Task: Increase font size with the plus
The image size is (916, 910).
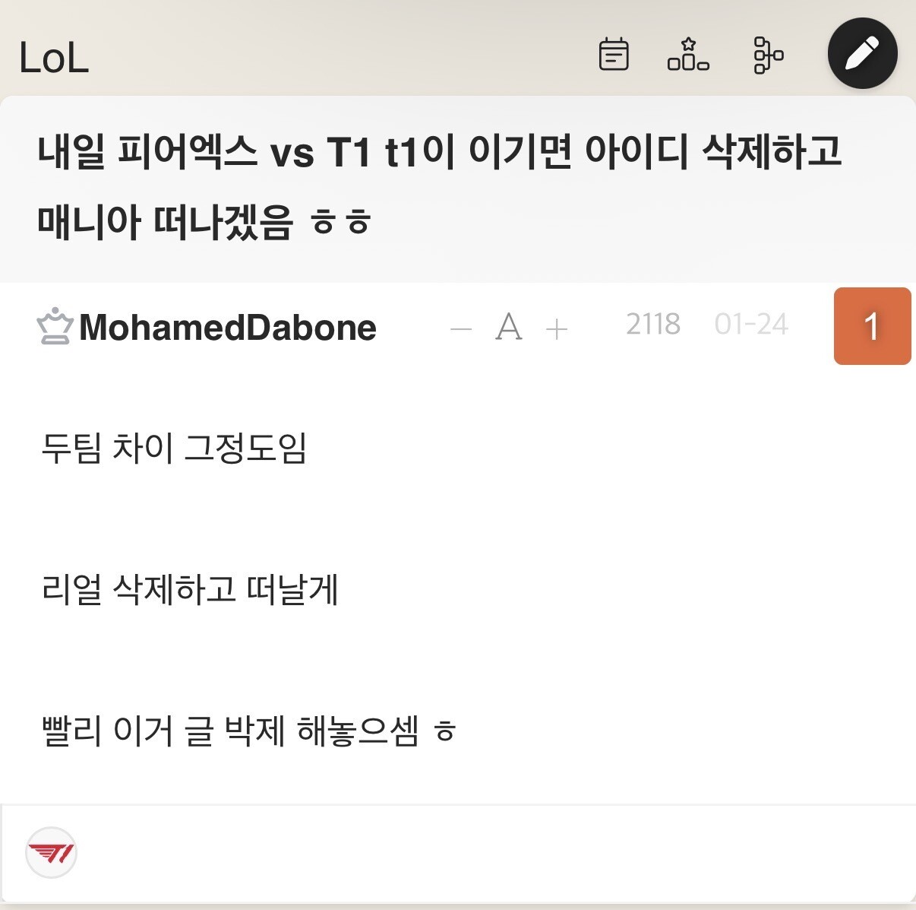Action: click(557, 329)
